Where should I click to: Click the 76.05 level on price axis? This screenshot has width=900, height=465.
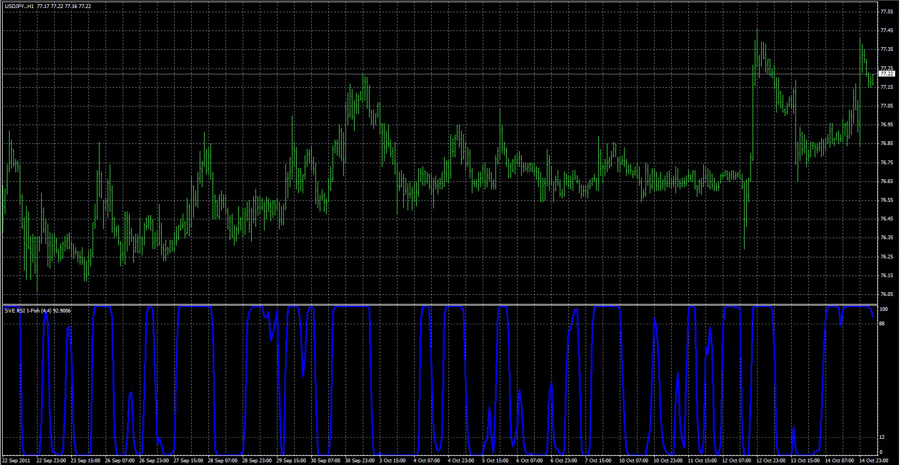click(886, 294)
